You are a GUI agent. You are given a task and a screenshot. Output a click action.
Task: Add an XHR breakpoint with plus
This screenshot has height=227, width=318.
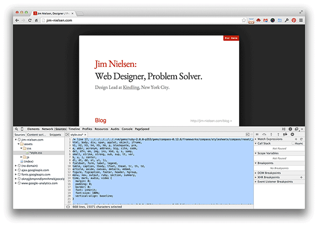pyautogui.click(x=301, y=177)
